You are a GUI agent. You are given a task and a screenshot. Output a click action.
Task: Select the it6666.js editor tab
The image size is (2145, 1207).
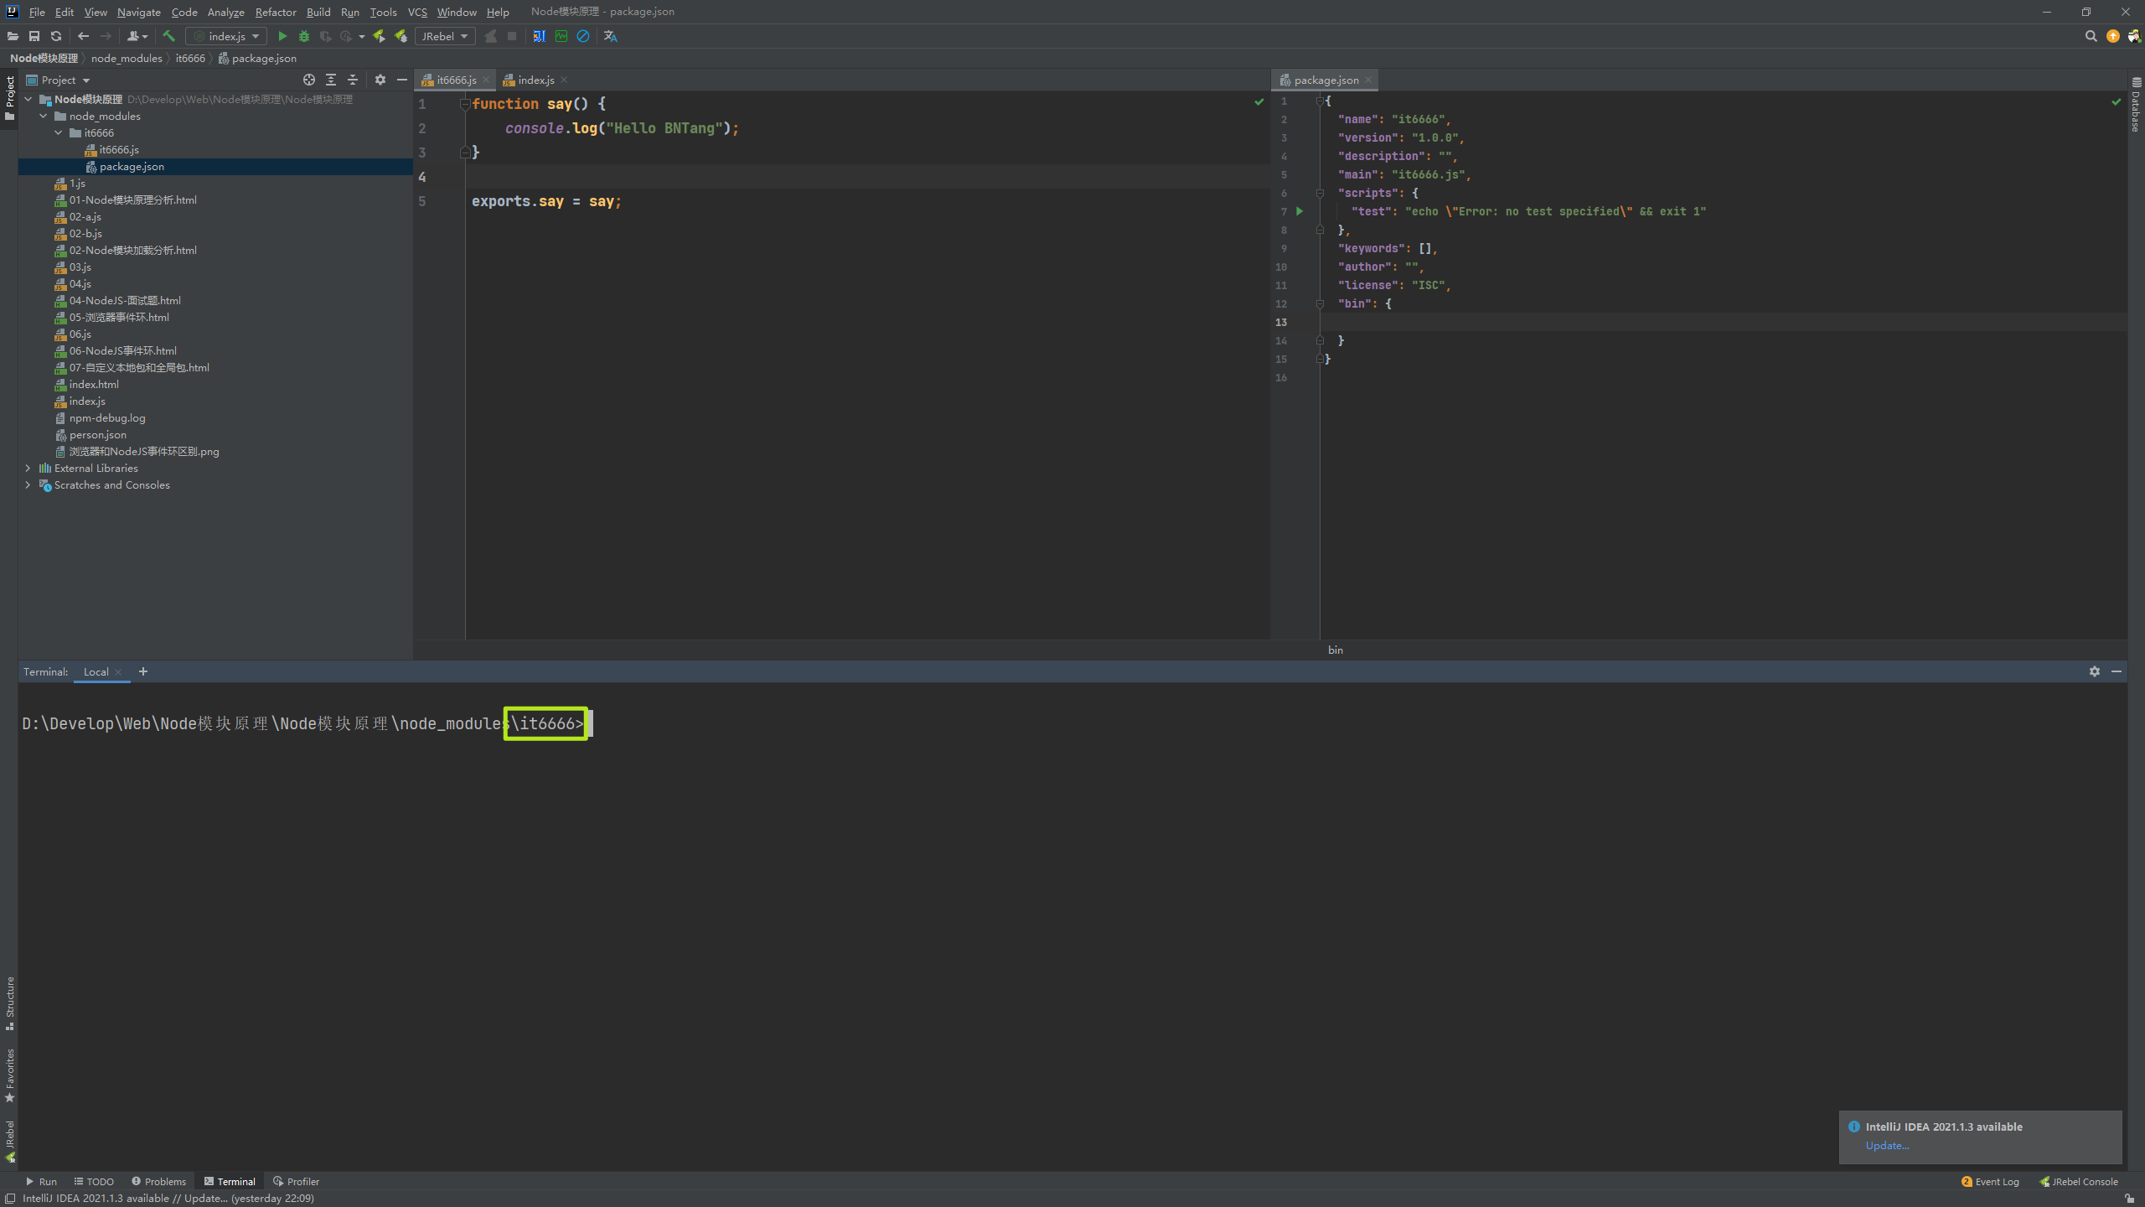(456, 80)
